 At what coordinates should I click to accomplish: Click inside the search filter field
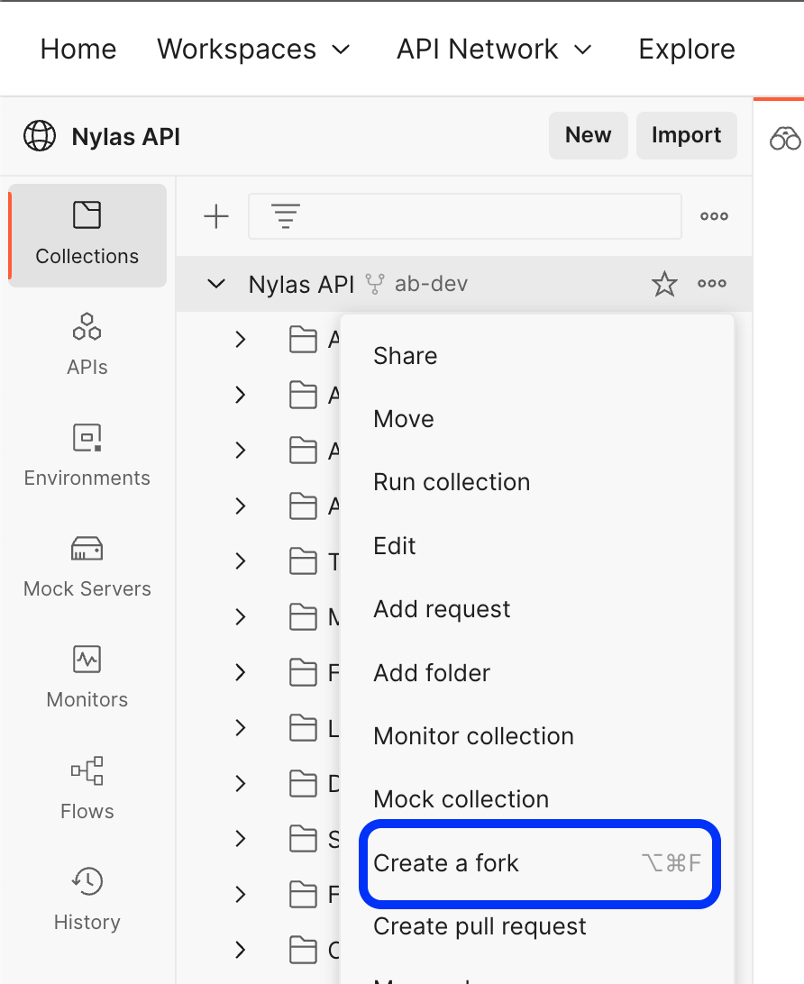click(x=464, y=215)
